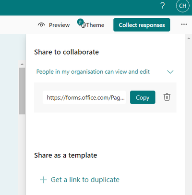Click the forms.office.com URL field
Viewport: 192px width, 195px height.
(84, 97)
